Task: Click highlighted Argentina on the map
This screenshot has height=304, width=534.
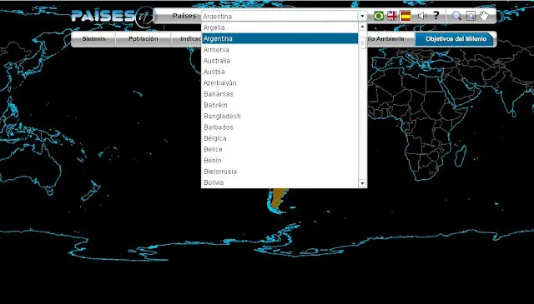Action: click(x=278, y=197)
